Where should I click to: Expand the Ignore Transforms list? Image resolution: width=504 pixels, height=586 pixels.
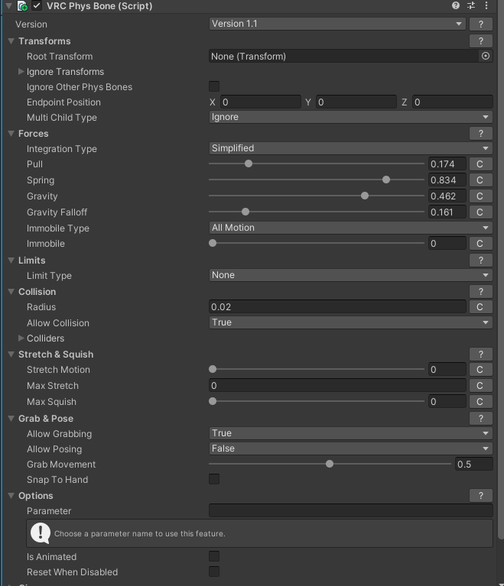tap(21, 72)
